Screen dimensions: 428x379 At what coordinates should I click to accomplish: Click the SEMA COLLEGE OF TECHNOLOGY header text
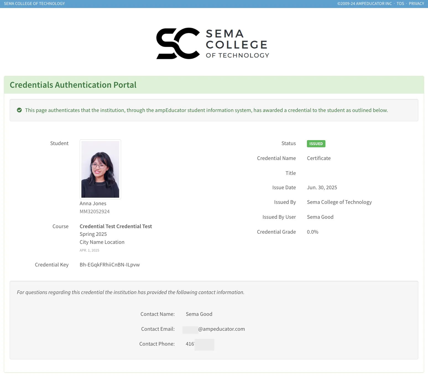pyautogui.click(x=34, y=4)
